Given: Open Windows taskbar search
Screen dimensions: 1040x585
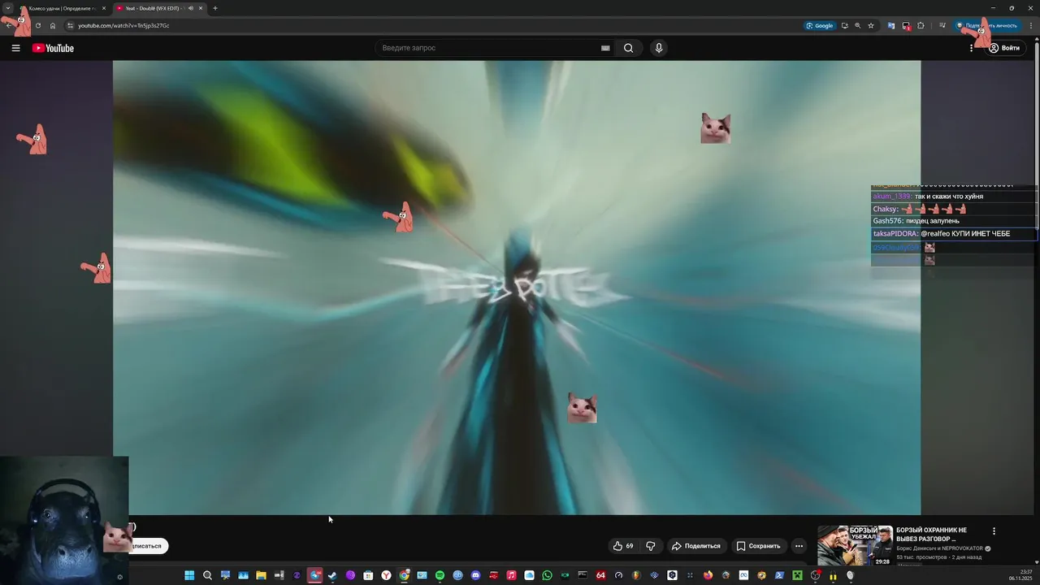Looking at the screenshot, I should tap(207, 575).
